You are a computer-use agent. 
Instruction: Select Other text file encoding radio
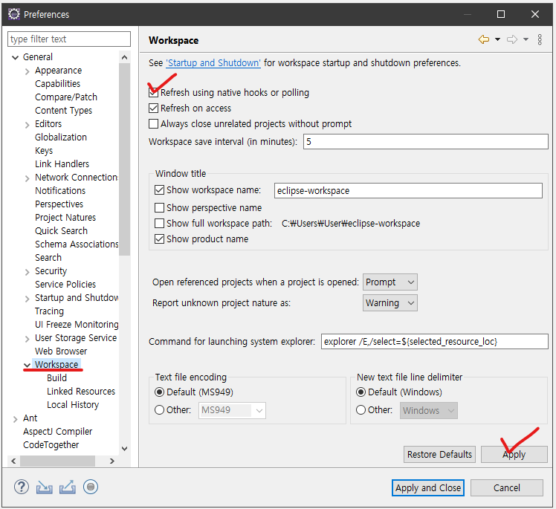(x=160, y=409)
